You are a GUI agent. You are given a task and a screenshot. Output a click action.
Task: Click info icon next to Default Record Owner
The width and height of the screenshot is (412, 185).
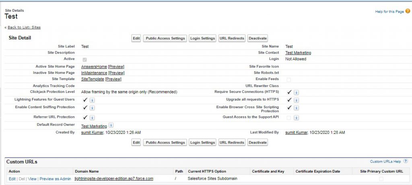click(111, 125)
